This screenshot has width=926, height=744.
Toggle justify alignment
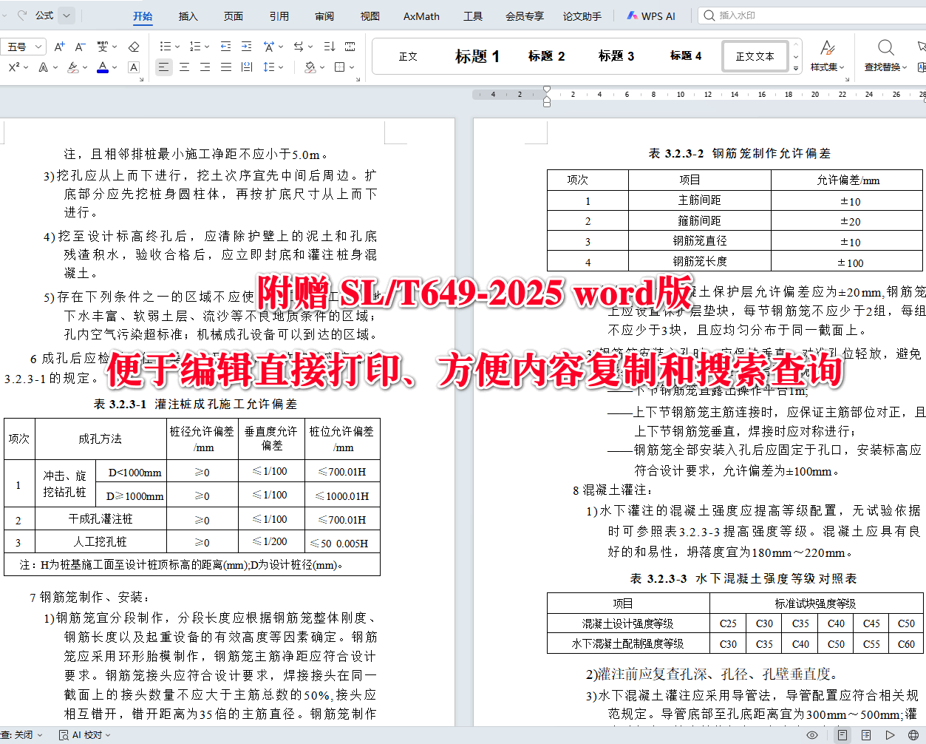226,67
